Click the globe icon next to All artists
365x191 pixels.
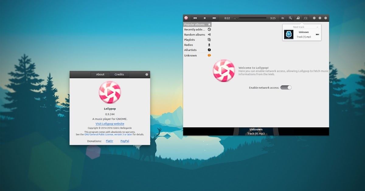coord(209,50)
